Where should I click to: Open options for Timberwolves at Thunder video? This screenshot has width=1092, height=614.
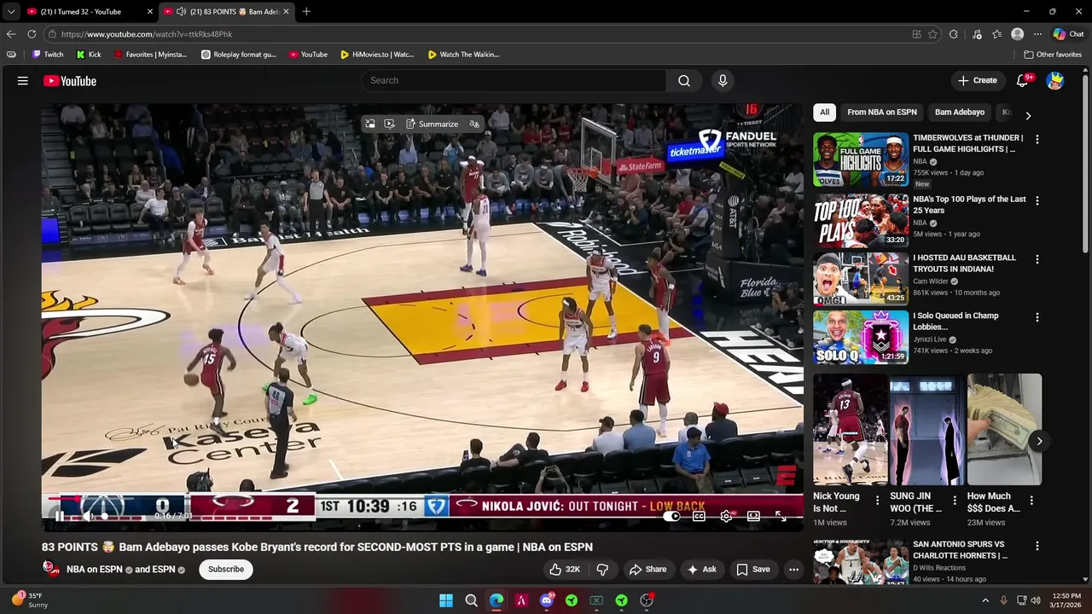(x=1037, y=139)
